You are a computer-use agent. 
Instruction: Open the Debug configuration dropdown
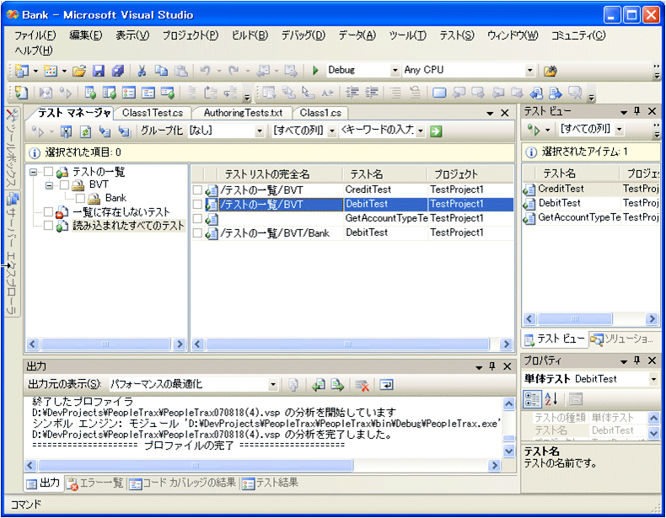tap(395, 71)
